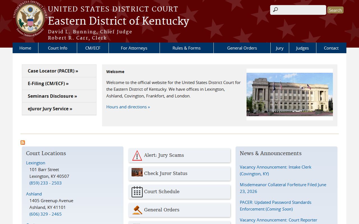Image resolution: width=359 pixels, height=224 pixels.
Task: Open the Rules & Forms menu
Action: point(187,48)
